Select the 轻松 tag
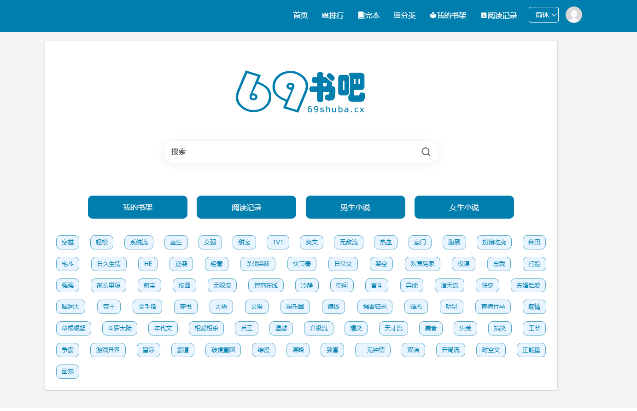This screenshot has width=637, height=411. 102,242
